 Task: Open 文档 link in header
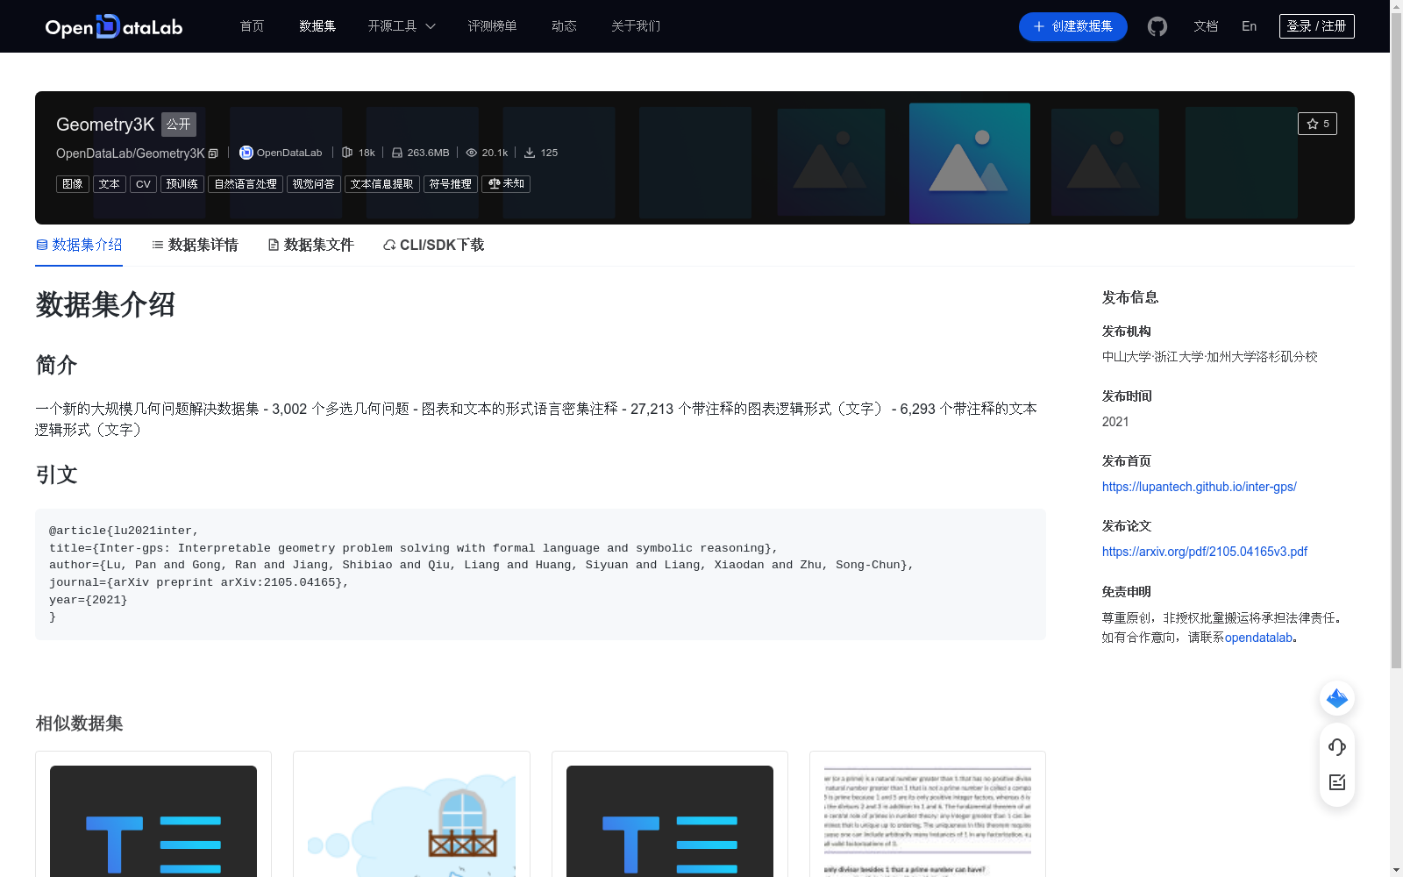point(1206,26)
